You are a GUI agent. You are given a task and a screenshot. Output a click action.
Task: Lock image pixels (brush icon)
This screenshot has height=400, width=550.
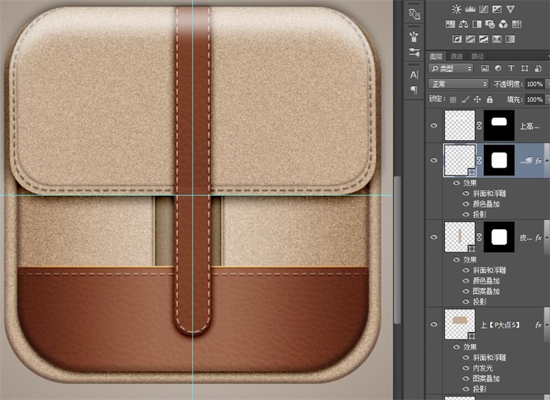[x=465, y=100]
